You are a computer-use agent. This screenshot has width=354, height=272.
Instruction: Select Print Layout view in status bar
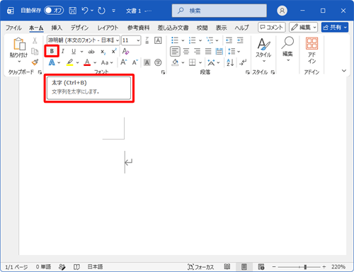click(x=244, y=267)
